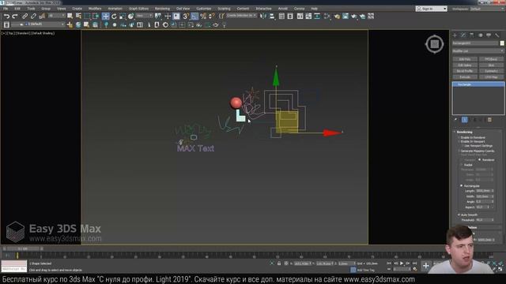
Task: Open the Rendering menu
Action: click(162, 9)
